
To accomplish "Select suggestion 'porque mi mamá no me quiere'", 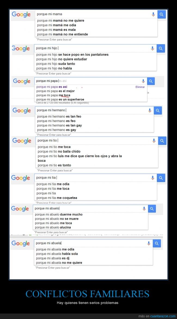I will (61, 21).
